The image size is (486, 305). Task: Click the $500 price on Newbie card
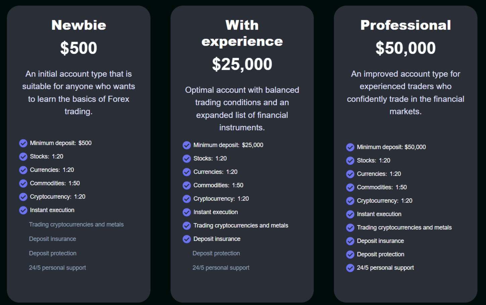(78, 48)
